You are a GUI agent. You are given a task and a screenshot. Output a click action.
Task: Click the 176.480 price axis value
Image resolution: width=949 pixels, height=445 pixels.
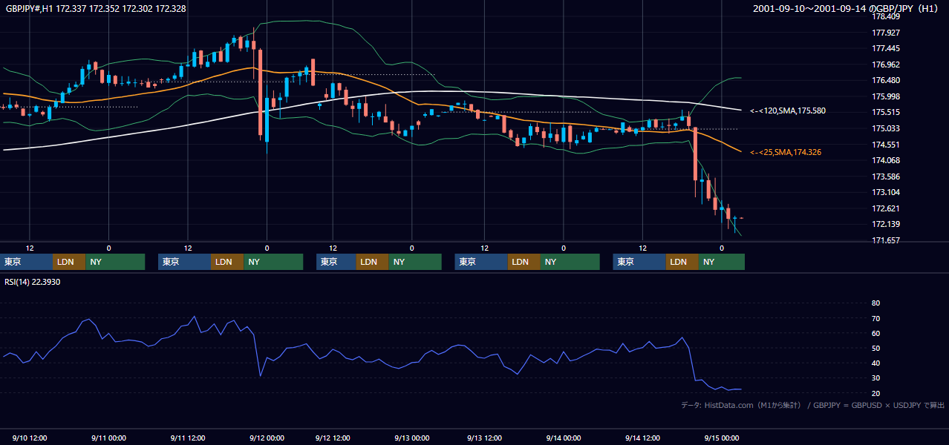(886, 80)
